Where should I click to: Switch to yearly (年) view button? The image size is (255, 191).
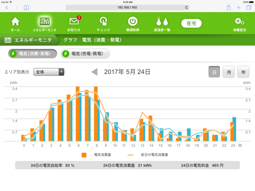[x=243, y=72]
